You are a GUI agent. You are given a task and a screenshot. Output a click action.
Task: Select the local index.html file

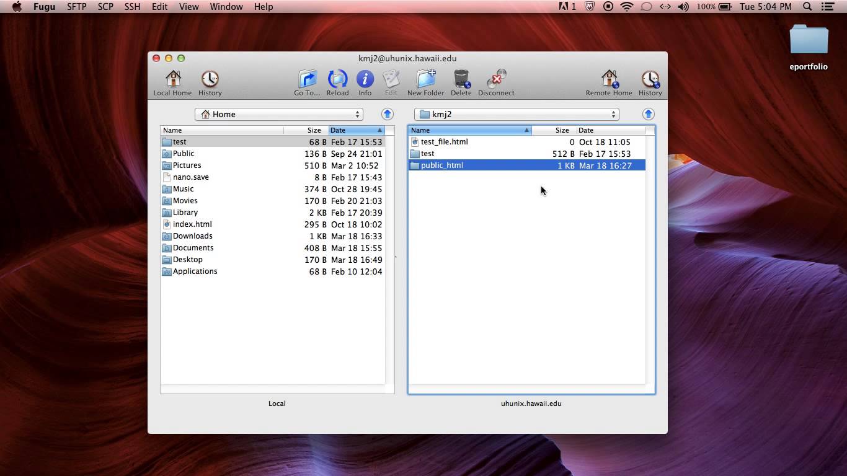pos(273,224)
